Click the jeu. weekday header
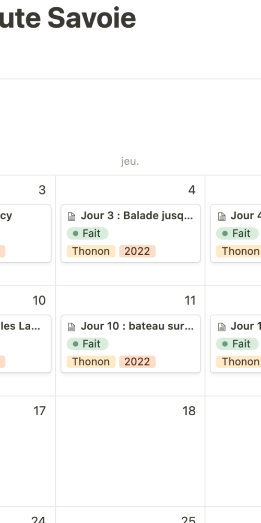261x523 pixels. click(x=130, y=162)
